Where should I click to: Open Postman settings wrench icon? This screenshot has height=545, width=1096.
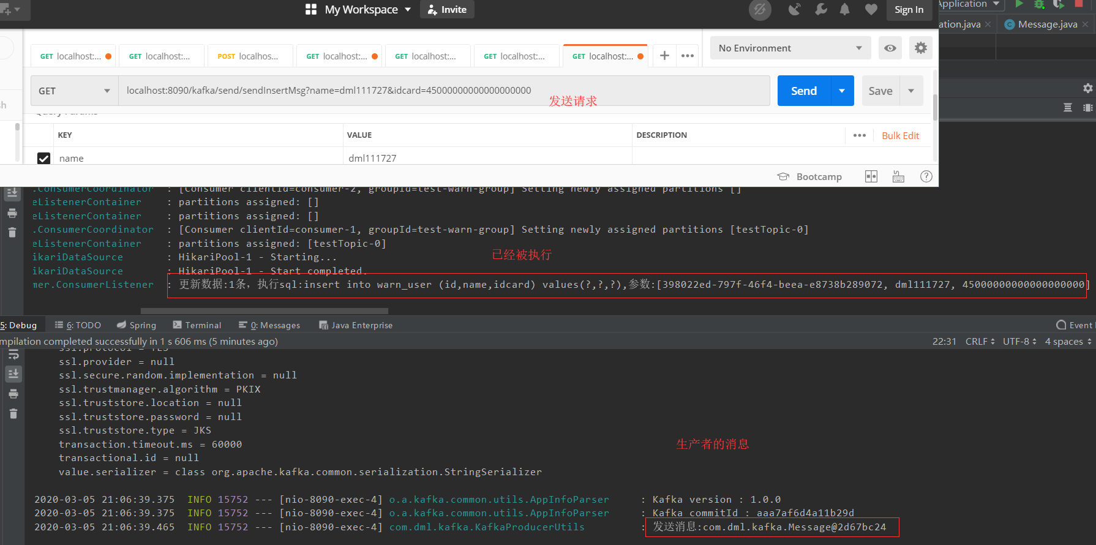(820, 10)
